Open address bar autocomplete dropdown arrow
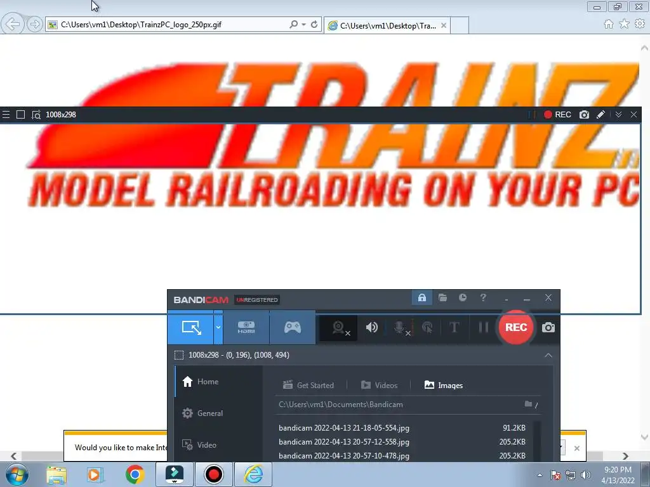650x487 pixels. (304, 25)
